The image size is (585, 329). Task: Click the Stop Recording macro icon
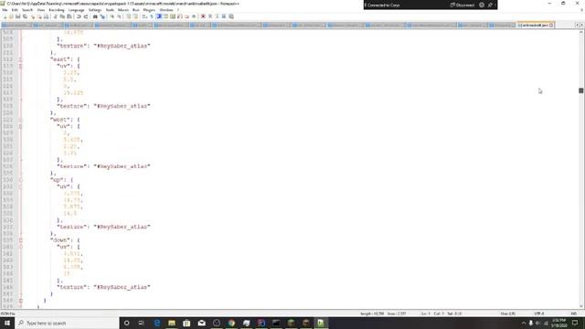210,16
